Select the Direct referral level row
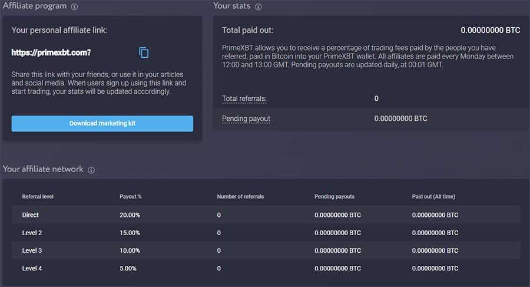 [x=31, y=215]
